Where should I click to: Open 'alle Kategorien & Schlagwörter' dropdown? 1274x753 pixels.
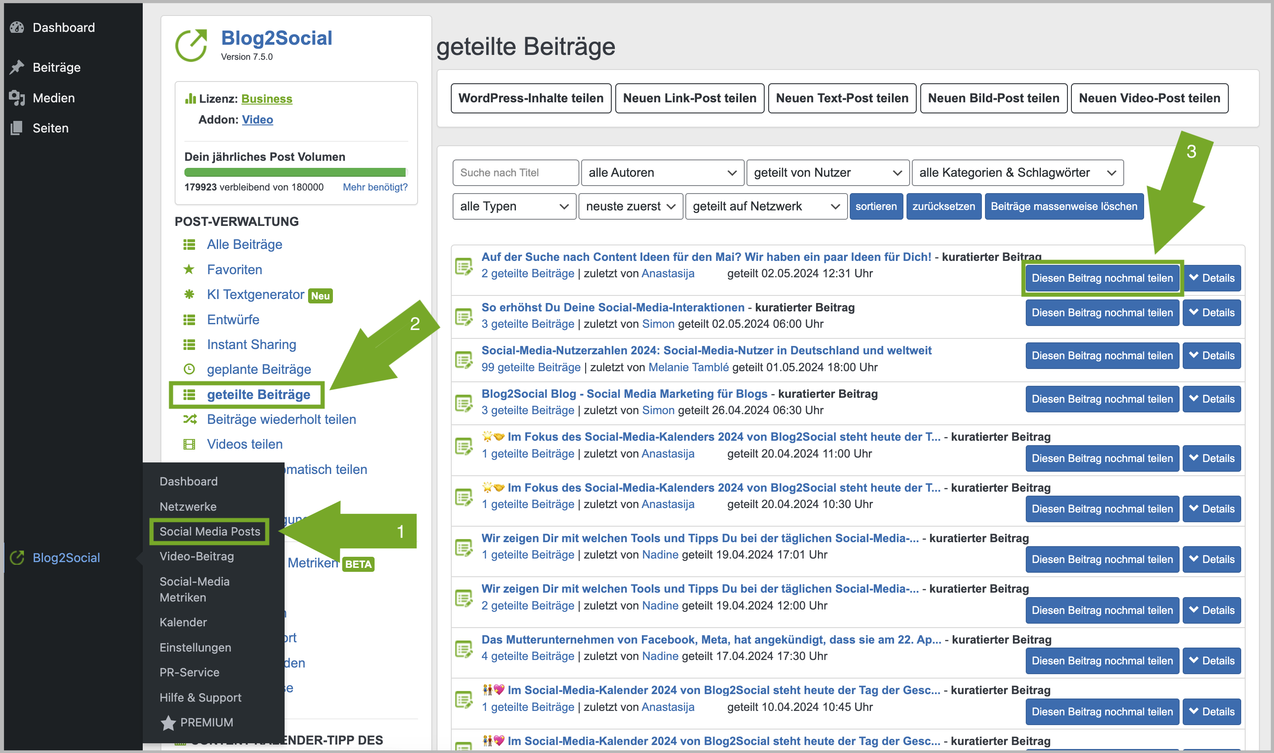click(x=1017, y=172)
